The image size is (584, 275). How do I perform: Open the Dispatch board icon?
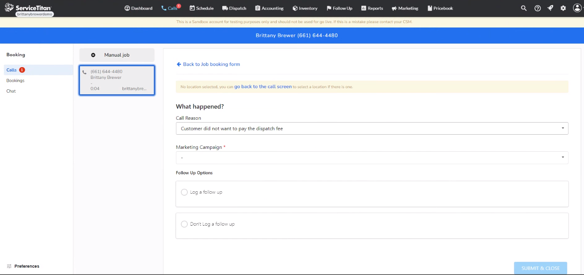tap(224, 8)
